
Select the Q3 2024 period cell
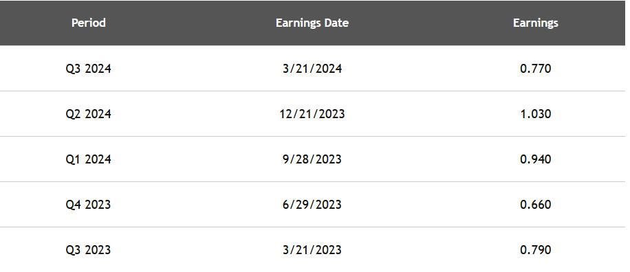[x=89, y=69]
